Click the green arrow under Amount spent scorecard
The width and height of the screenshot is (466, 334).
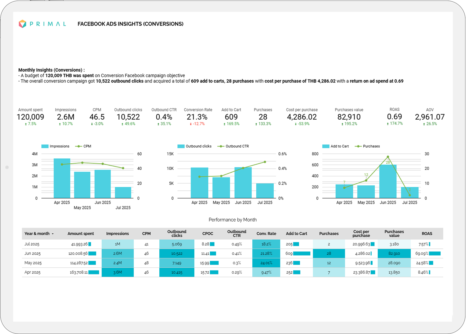26,124
